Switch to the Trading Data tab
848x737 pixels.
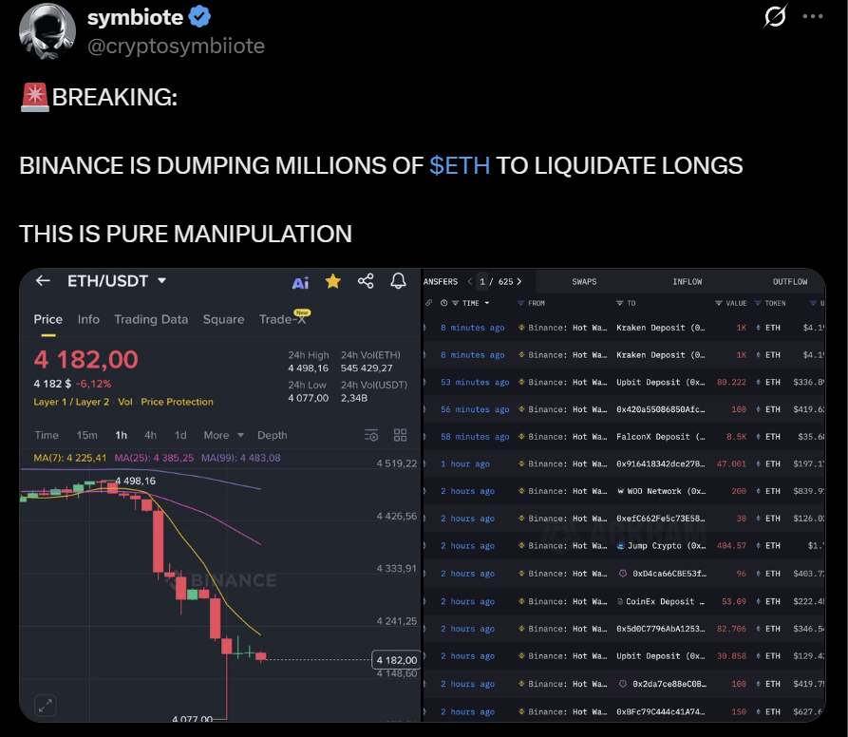(x=151, y=319)
